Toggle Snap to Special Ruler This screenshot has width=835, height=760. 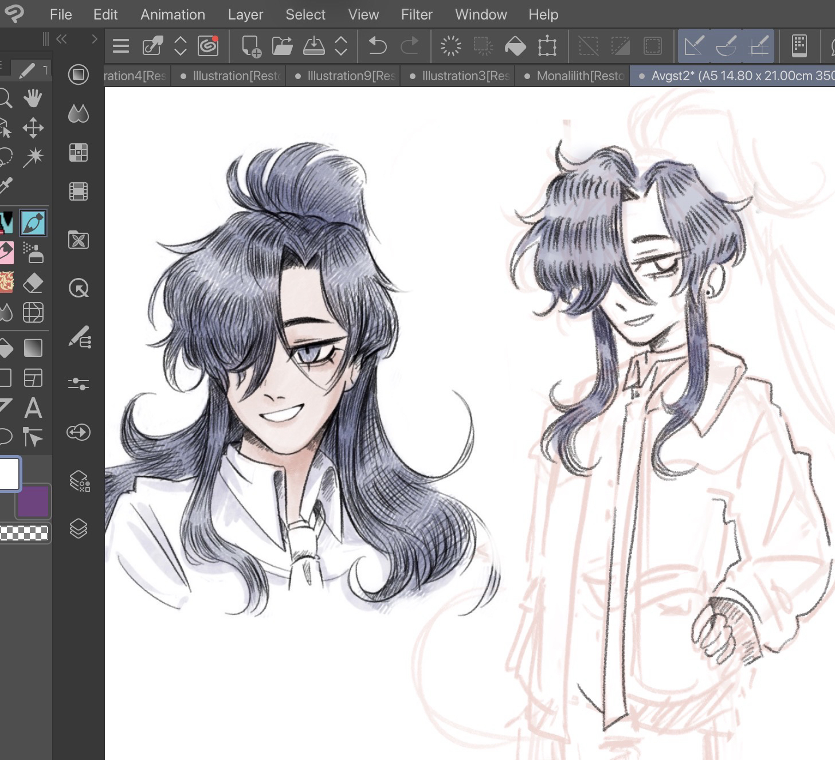click(x=726, y=46)
